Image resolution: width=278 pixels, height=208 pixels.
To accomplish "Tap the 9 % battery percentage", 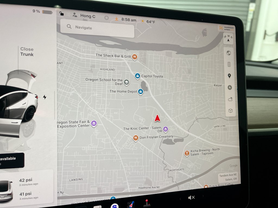I will tap(36, 11).
